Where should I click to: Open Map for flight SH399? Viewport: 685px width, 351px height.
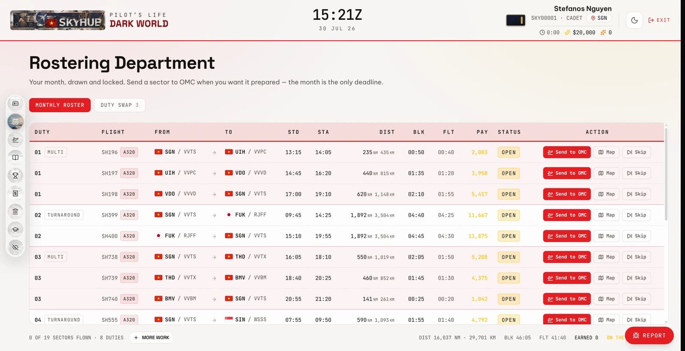606,215
